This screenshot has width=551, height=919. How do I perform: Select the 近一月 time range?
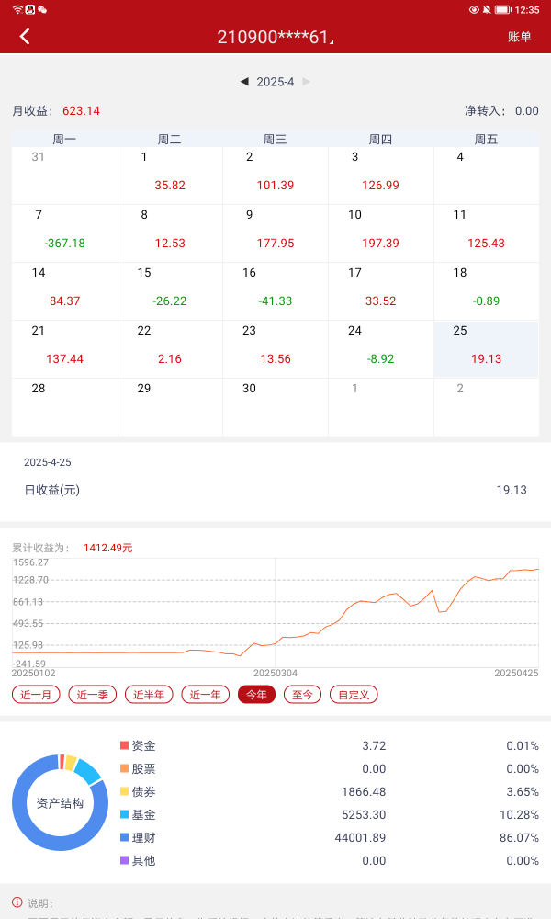(x=36, y=695)
